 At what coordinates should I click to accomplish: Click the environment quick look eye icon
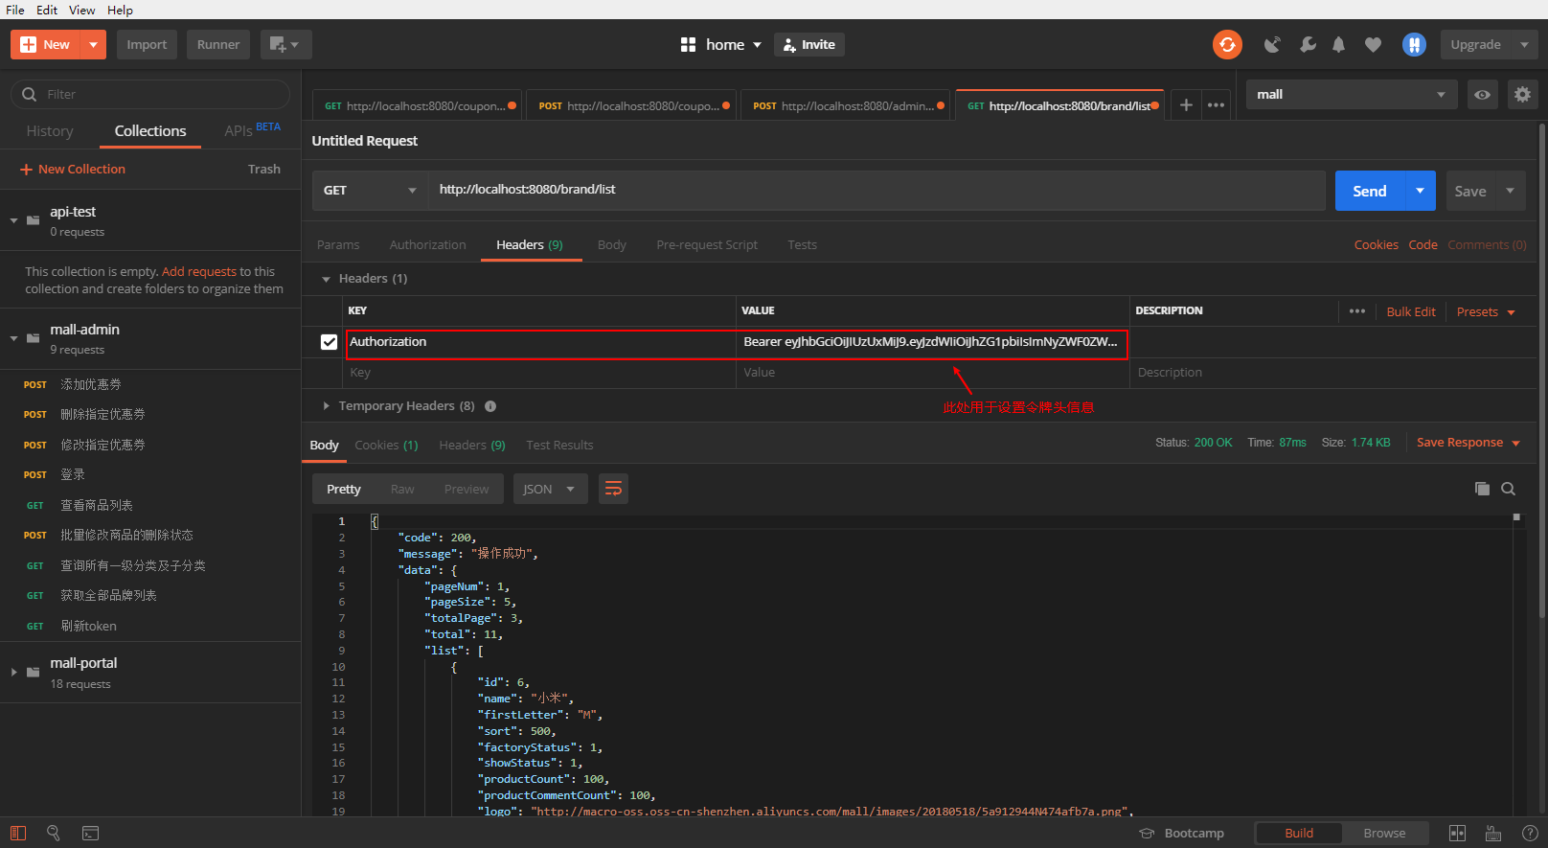(1482, 94)
